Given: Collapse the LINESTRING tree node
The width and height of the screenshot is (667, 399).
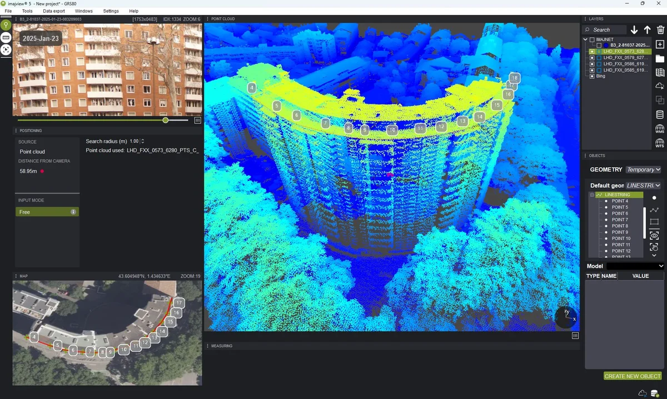Looking at the screenshot, I should (x=592, y=195).
